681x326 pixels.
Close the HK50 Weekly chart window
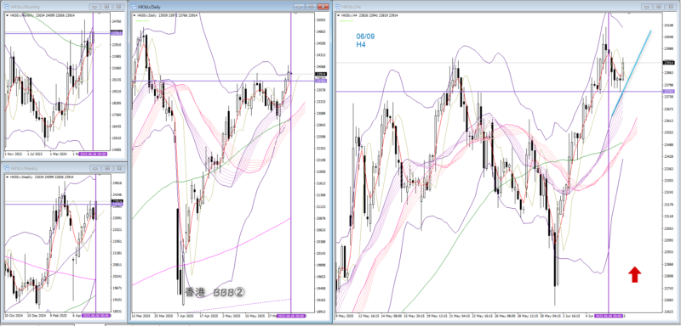click(118, 168)
